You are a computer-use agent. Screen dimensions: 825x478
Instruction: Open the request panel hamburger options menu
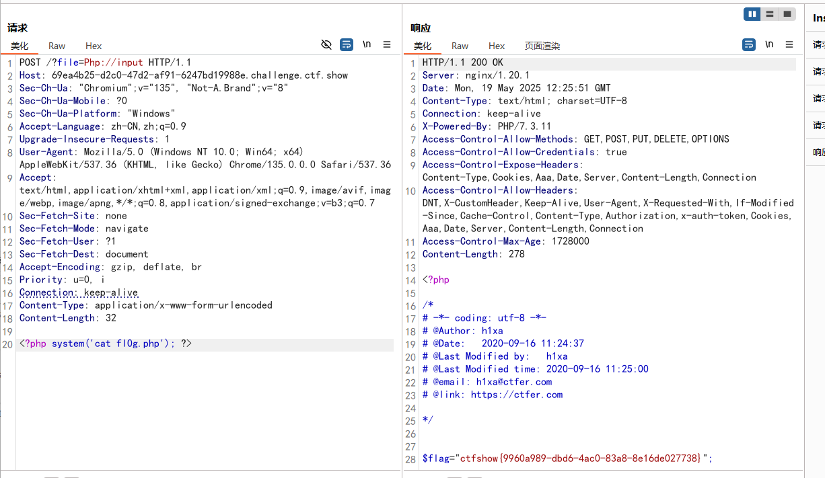pos(387,44)
